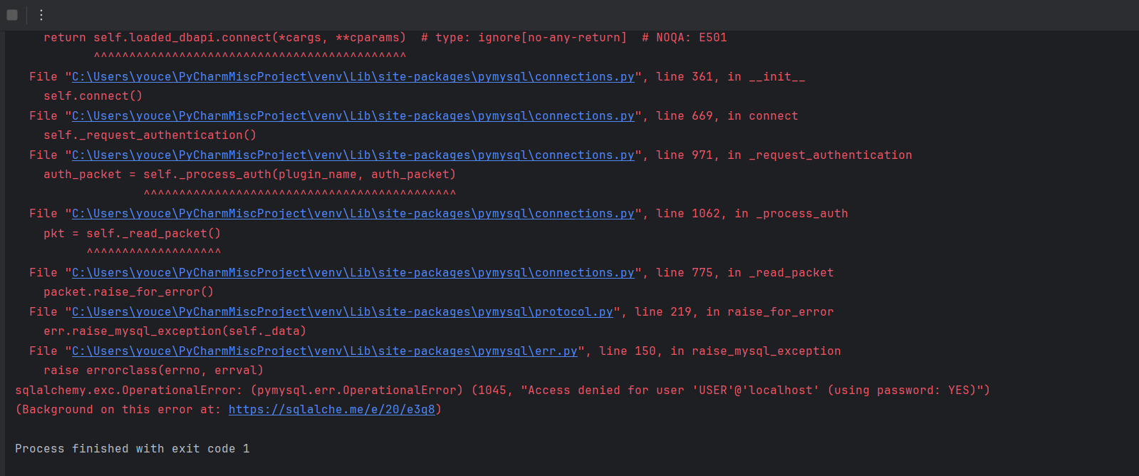Click the 'Process finished with exit code 1' line
1139x476 pixels.
(132, 449)
